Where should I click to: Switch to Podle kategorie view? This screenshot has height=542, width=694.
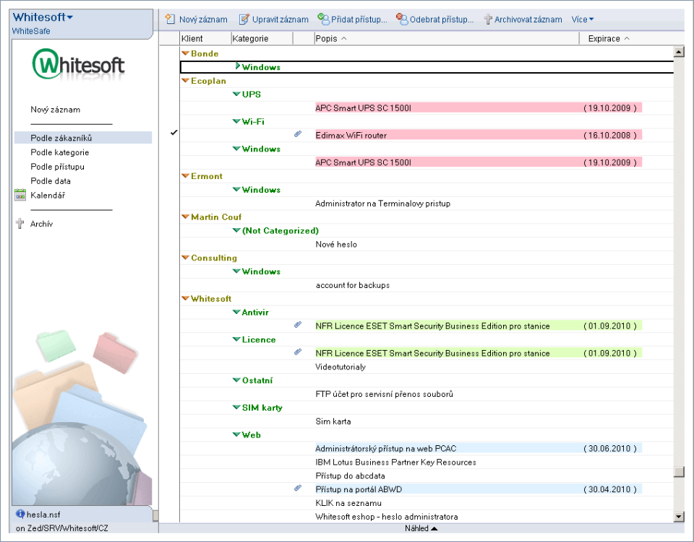pyautogui.click(x=60, y=152)
